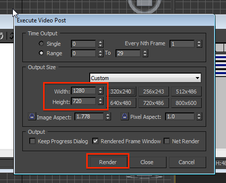Click the Single frame number field
This screenshot has height=183, width=226.
click(83, 44)
